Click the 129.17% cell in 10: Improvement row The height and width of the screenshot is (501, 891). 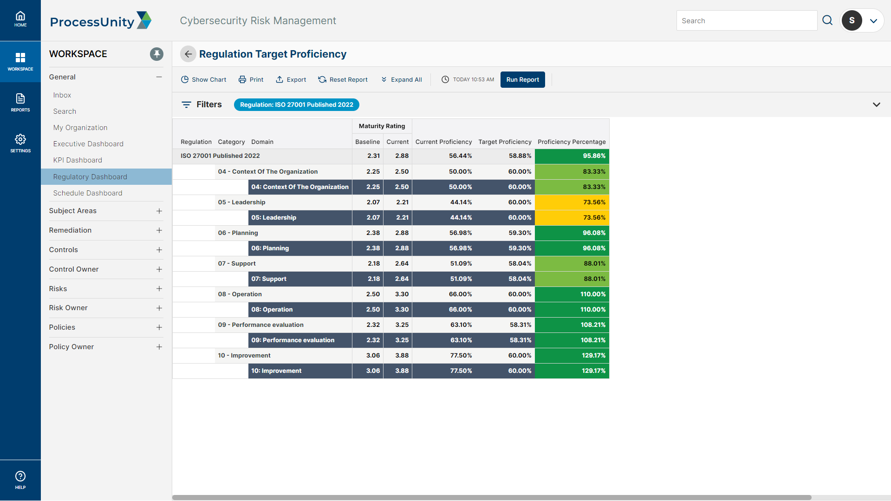click(572, 371)
